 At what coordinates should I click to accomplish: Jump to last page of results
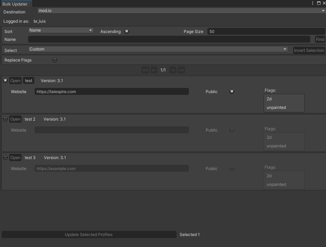[181, 70]
